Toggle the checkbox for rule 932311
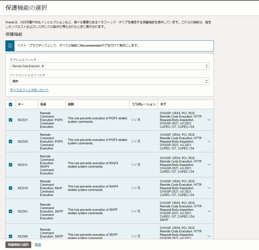The height and width of the screenshot is (250, 259). click(x=11, y=165)
